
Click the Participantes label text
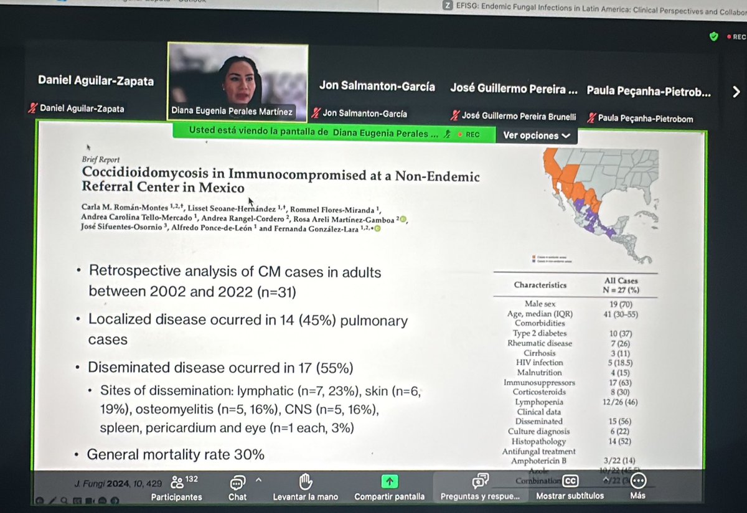[176, 496]
